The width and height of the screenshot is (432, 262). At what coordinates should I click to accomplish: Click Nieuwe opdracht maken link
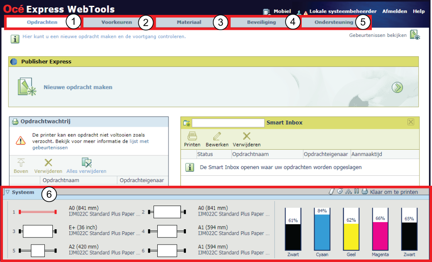tap(78, 87)
